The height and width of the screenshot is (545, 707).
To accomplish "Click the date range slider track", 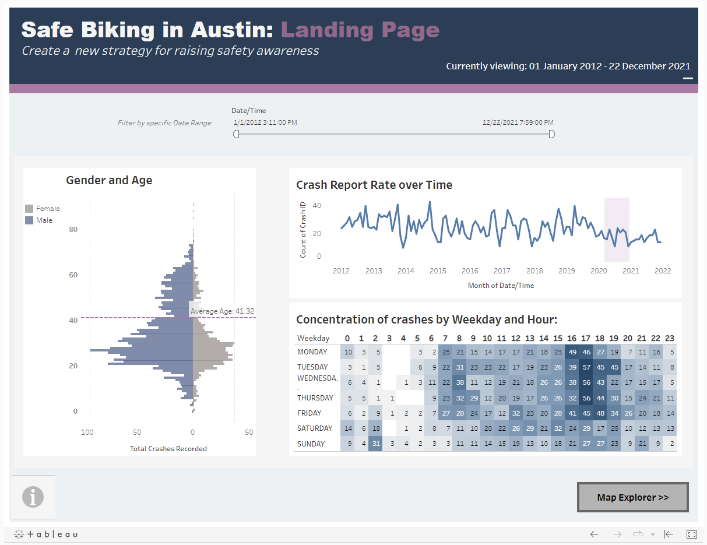I will coord(394,135).
